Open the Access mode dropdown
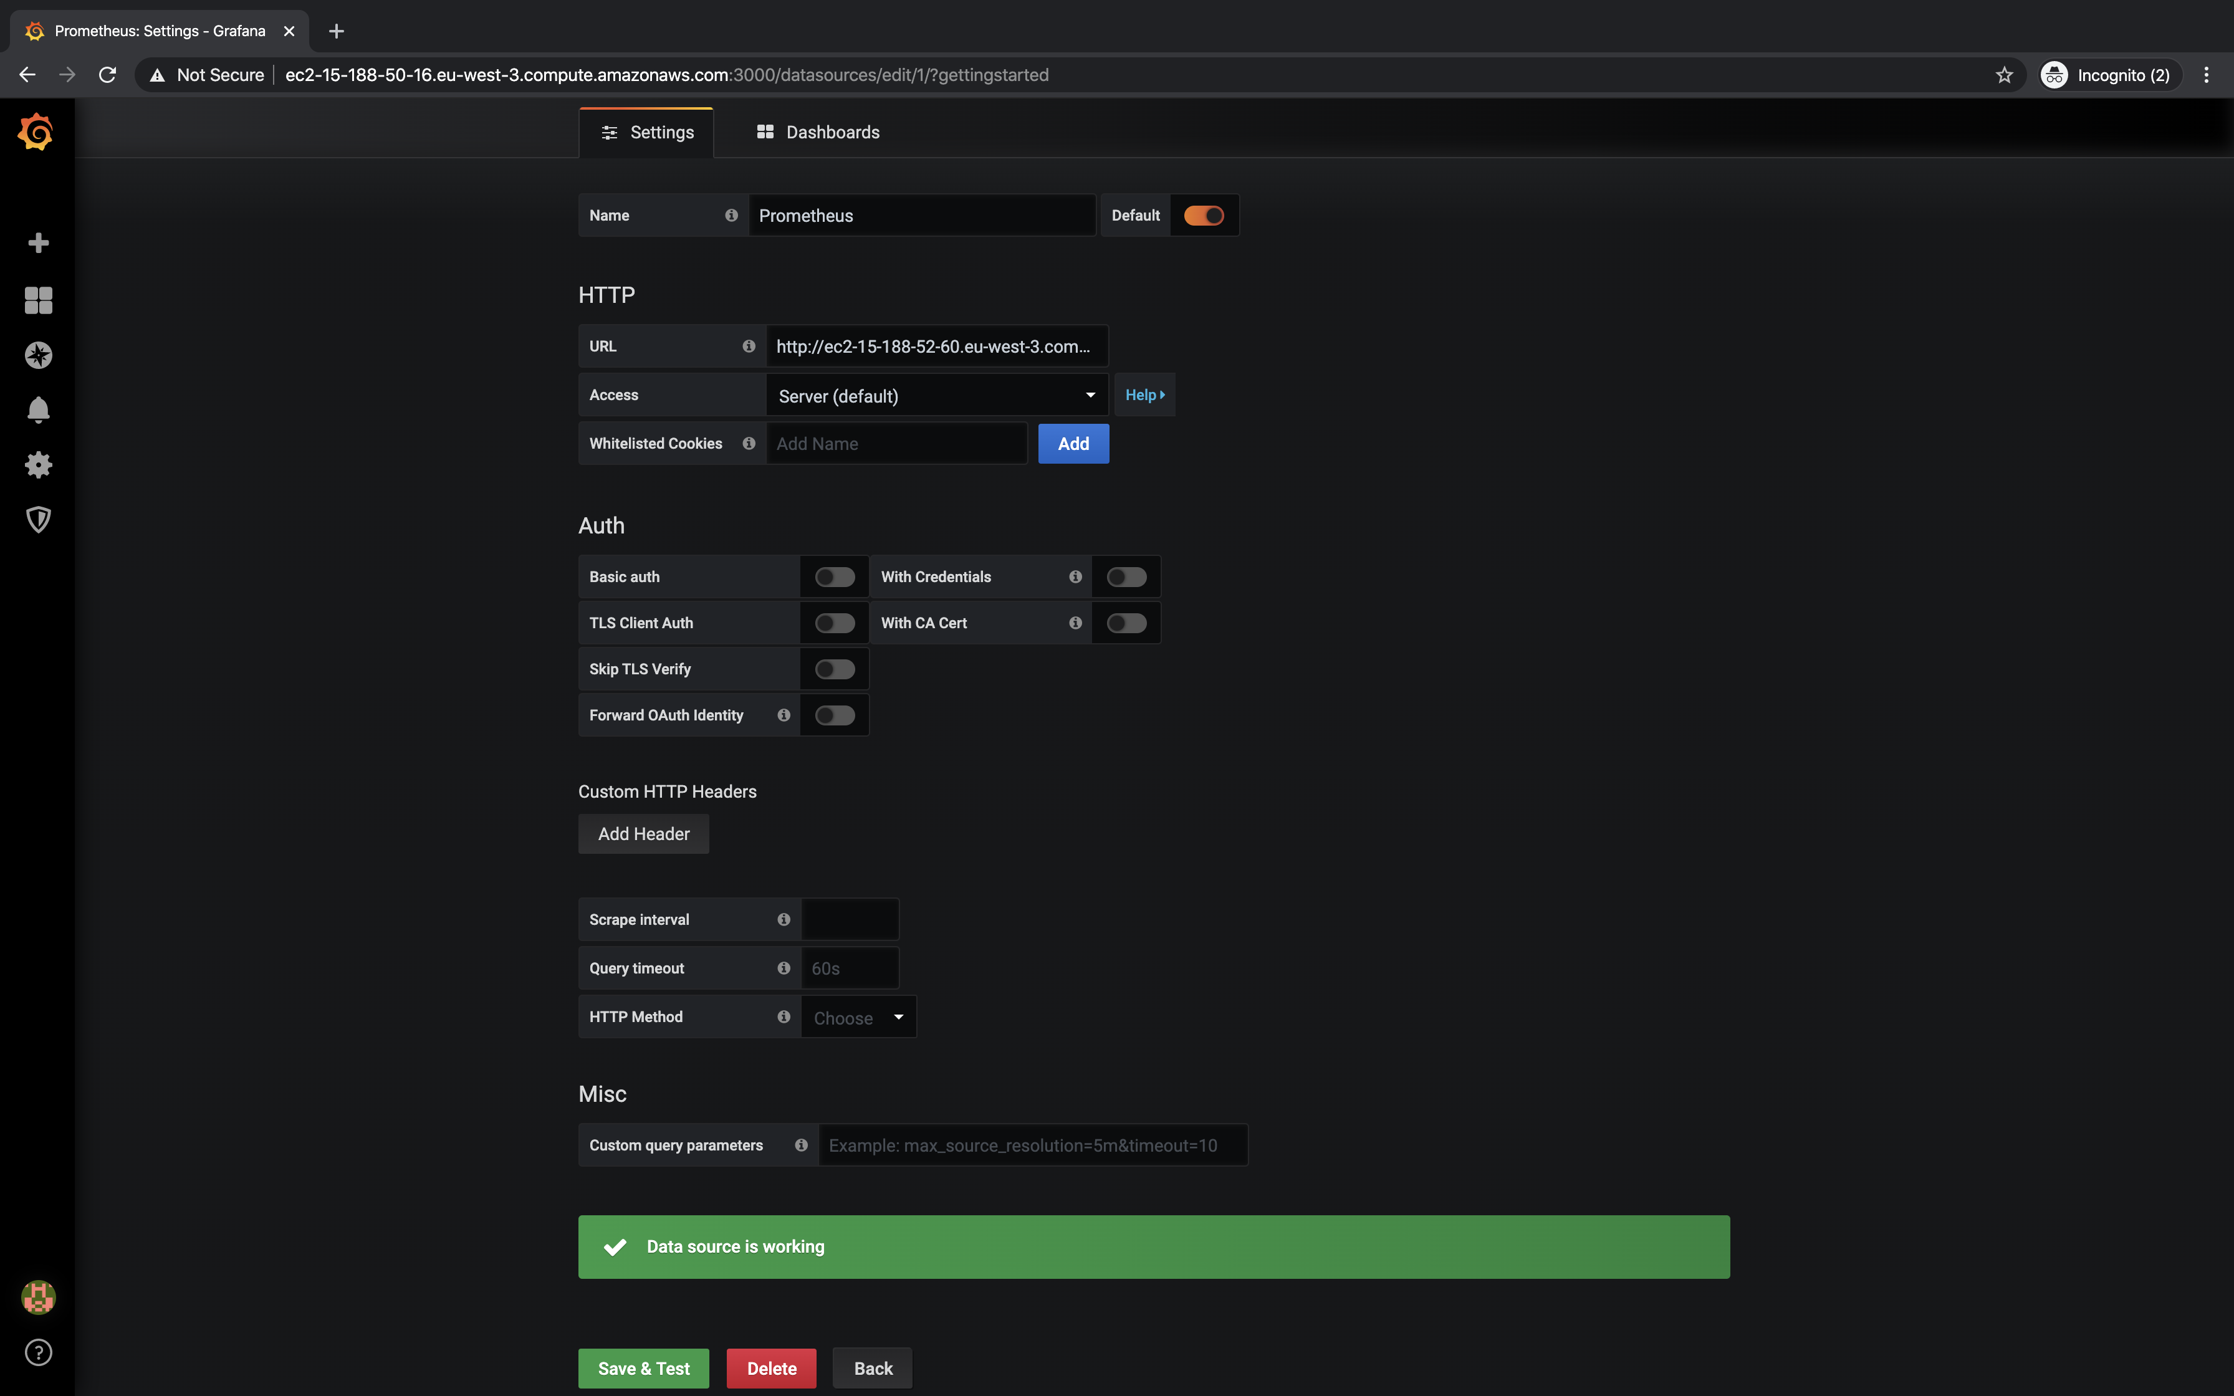Screen dimensions: 2234x1396 coord(935,395)
